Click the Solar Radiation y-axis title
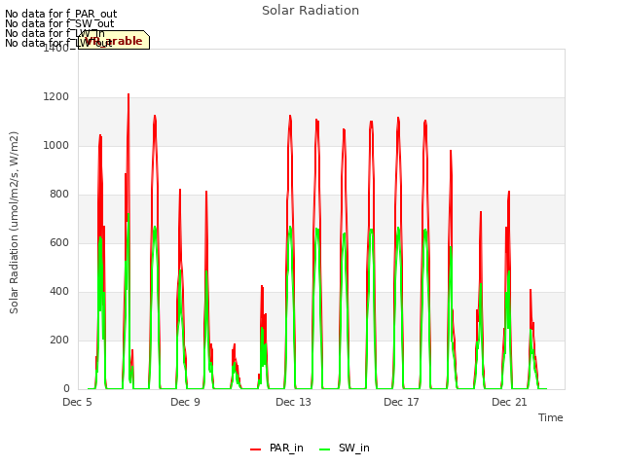623x467 pixels. (x=14, y=223)
